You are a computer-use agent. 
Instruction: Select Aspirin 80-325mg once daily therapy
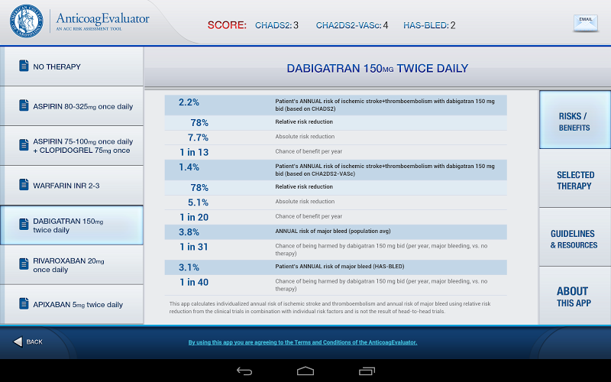[x=72, y=106]
